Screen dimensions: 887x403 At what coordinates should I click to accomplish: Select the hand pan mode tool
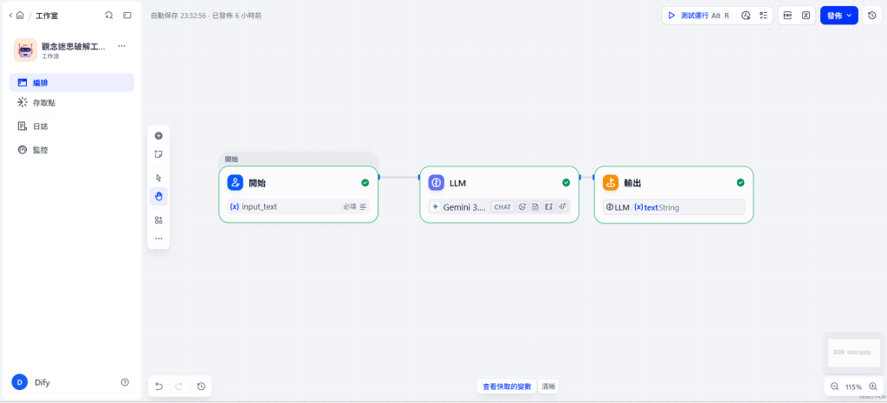click(x=159, y=197)
